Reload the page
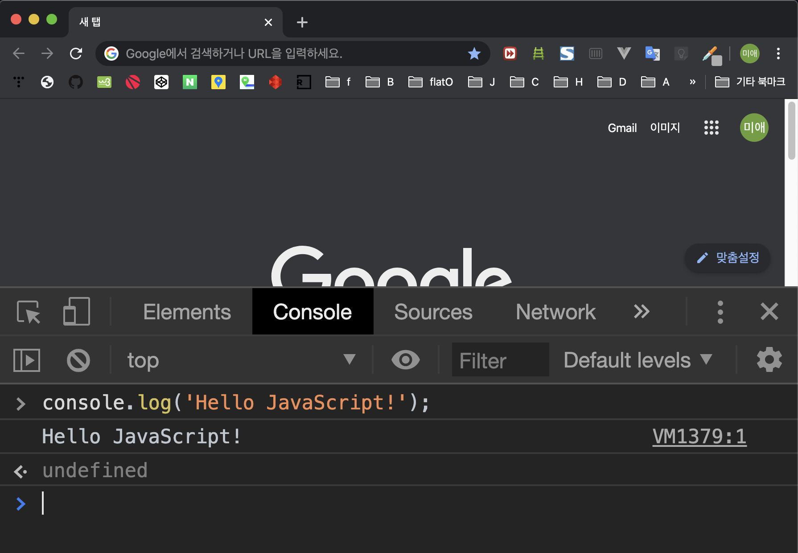 point(76,54)
